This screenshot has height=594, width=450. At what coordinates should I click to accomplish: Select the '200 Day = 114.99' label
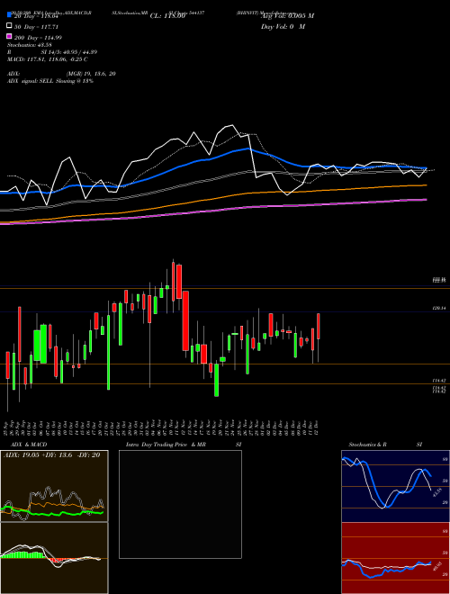[x=39, y=38]
